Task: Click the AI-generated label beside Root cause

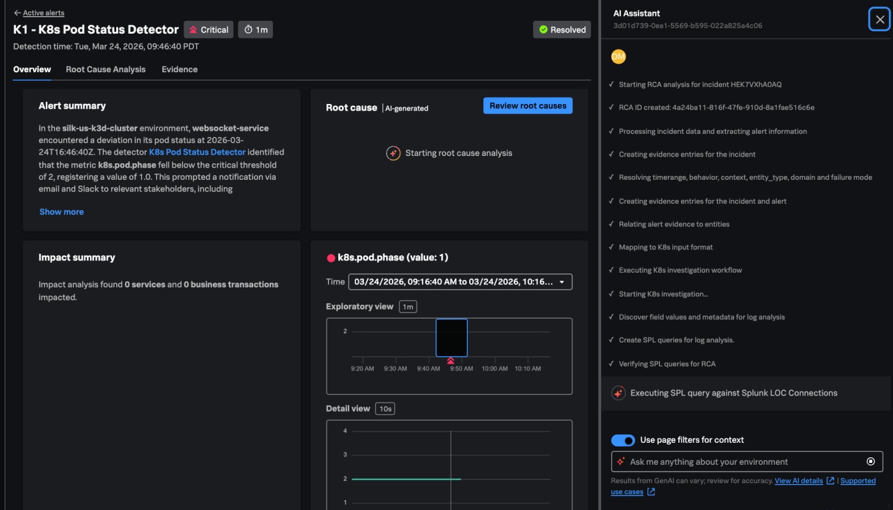Action: click(407, 108)
